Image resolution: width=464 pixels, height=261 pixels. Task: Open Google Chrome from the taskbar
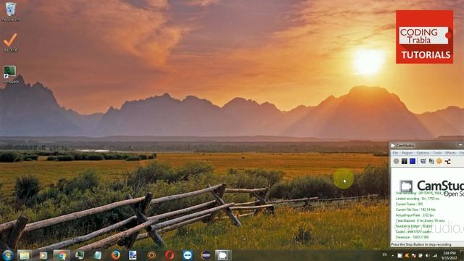tap(62, 255)
